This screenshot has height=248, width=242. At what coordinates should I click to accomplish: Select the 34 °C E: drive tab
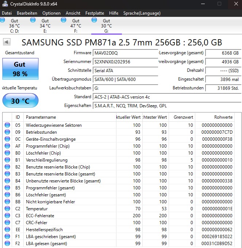click(x=45, y=26)
